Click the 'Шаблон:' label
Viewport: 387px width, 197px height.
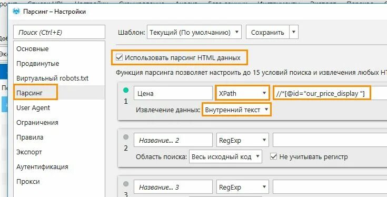pos(131,32)
